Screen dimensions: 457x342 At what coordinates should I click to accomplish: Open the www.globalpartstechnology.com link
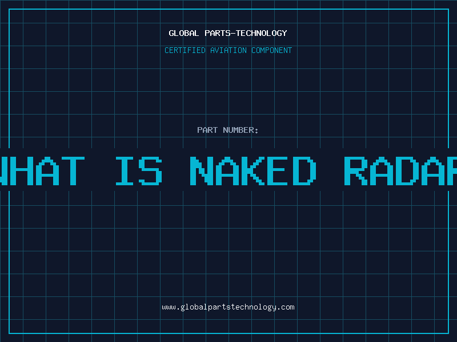tap(228, 307)
